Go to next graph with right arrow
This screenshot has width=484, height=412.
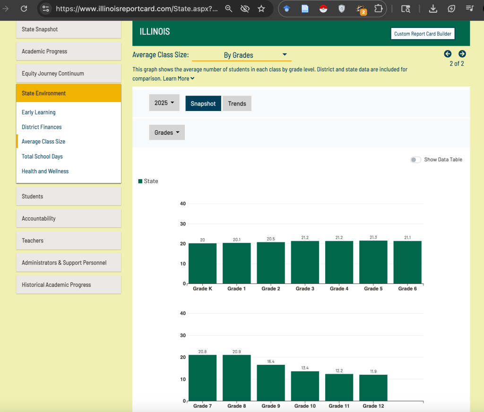[462, 54]
